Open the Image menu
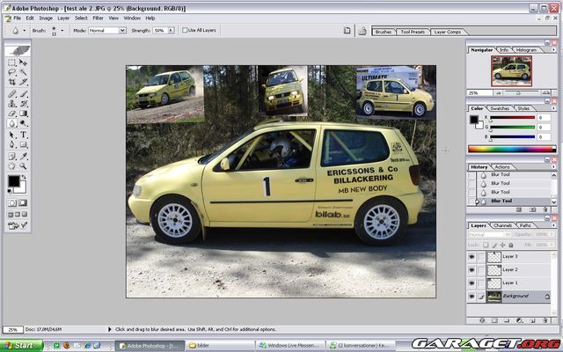563x352 pixels. (x=46, y=18)
